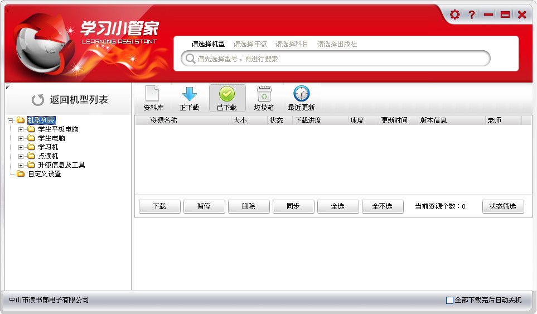Screen dimensions: 537x314
Task: Expand the 学生平板电脑 tree node
Action: (x=21, y=129)
